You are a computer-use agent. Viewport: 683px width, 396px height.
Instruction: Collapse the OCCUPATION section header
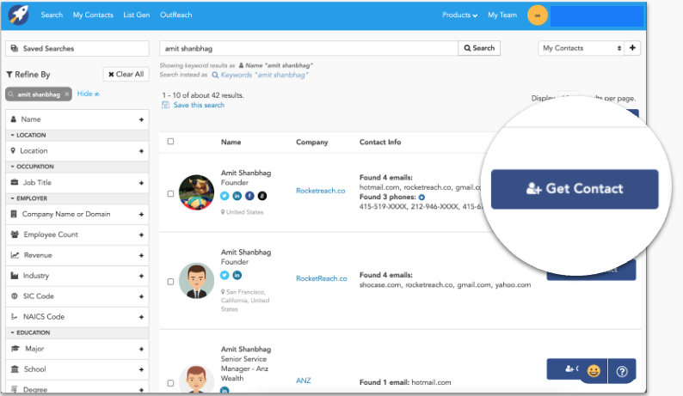tap(77, 167)
